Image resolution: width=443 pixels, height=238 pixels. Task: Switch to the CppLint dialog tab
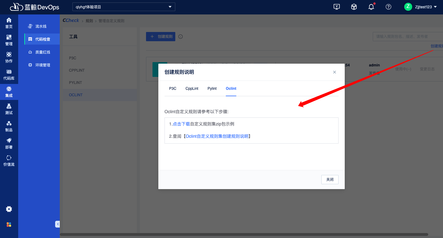[x=192, y=89]
